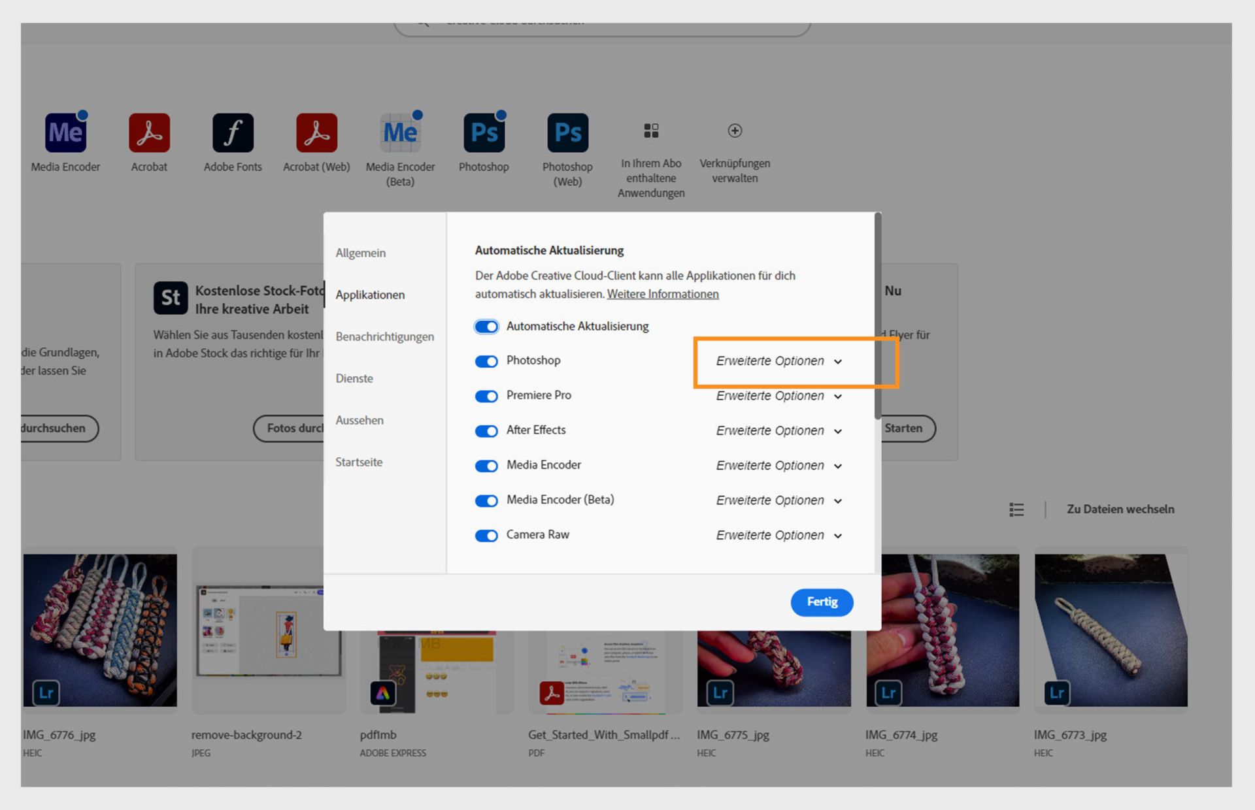The image size is (1255, 810).
Task: Disable the main Automatische Aktualisierung toggle
Action: (486, 327)
